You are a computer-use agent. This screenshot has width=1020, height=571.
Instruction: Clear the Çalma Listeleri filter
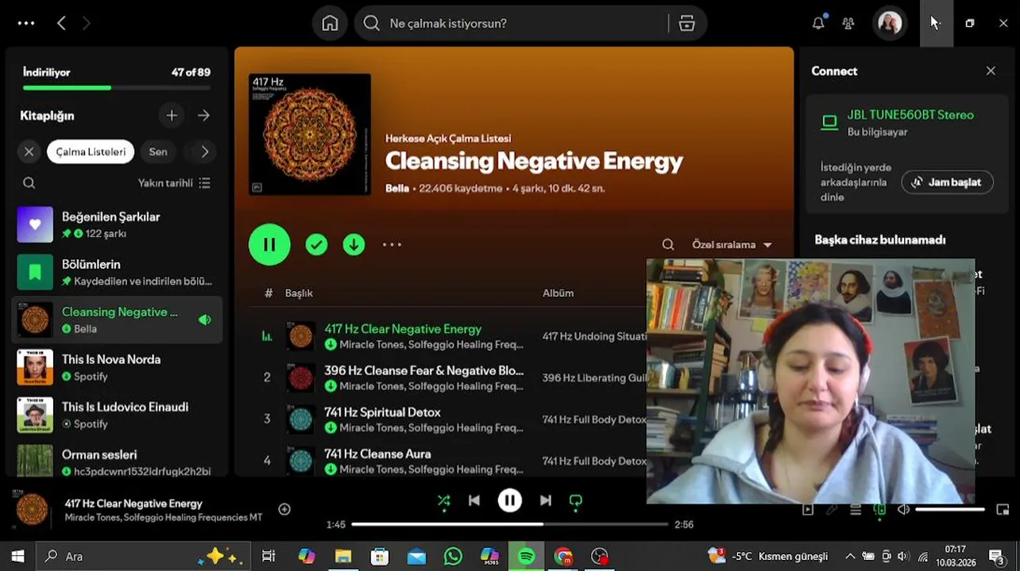[x=29, y=151]
